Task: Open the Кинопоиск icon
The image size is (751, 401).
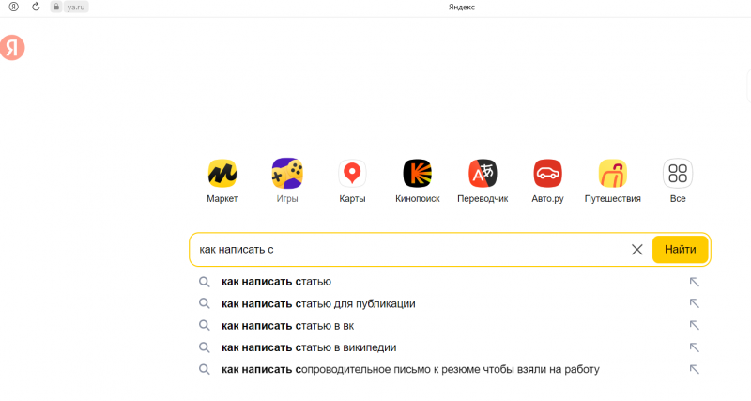Action: [417, 173]
